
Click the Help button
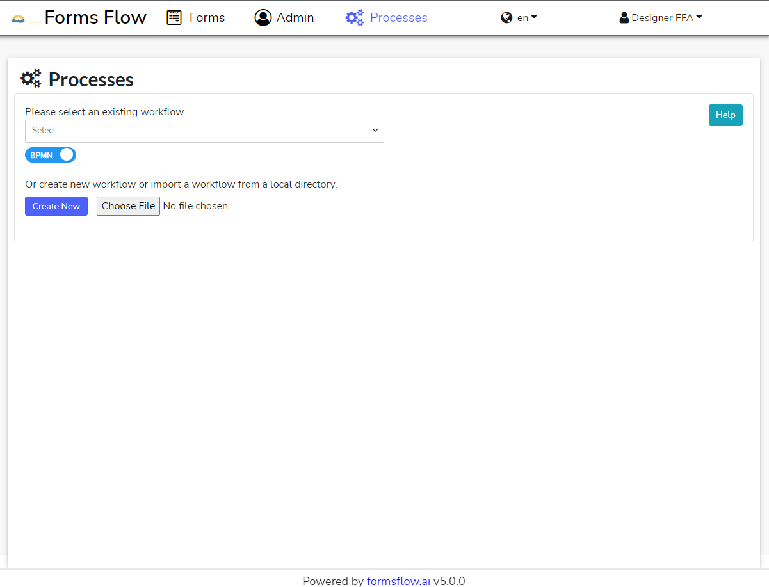(725, 115)
